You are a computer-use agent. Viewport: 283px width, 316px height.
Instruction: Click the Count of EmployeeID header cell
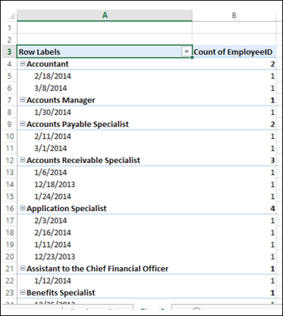click(x=234, y=52)
